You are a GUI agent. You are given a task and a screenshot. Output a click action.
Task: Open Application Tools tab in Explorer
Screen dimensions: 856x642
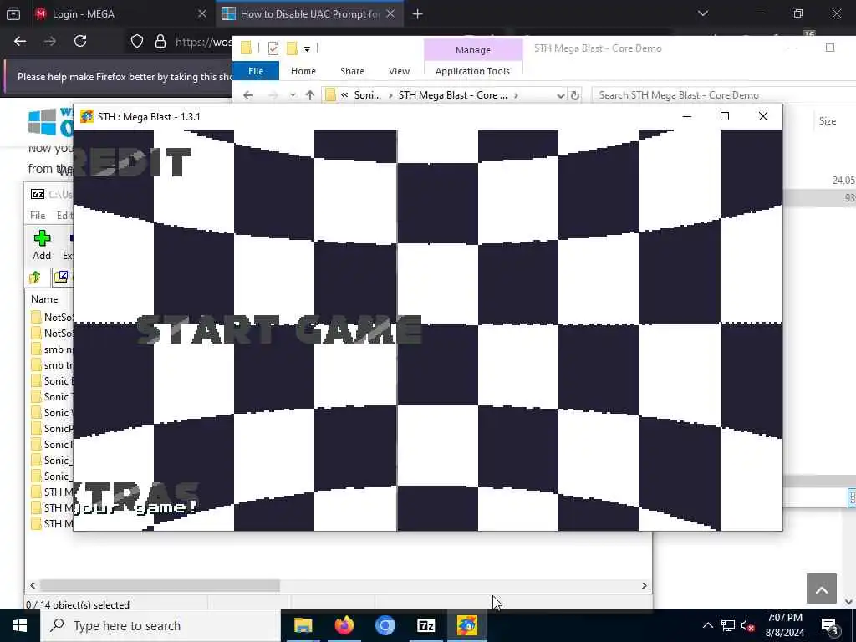pos(473,71)
